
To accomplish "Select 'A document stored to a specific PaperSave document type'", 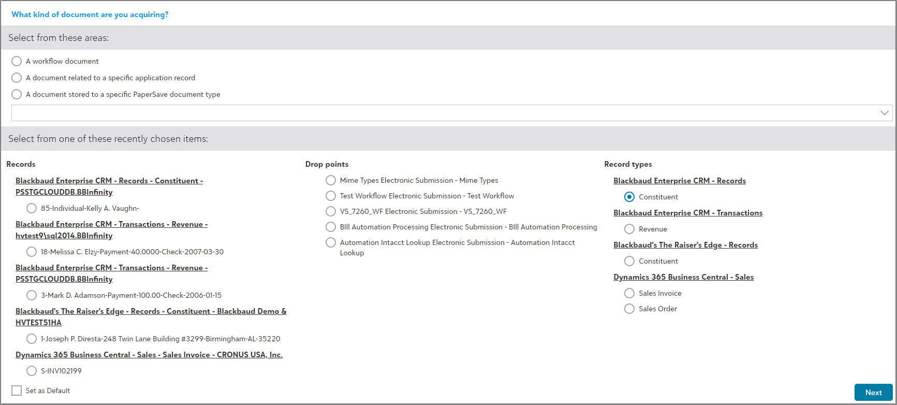I will click(x=17, y=94).
